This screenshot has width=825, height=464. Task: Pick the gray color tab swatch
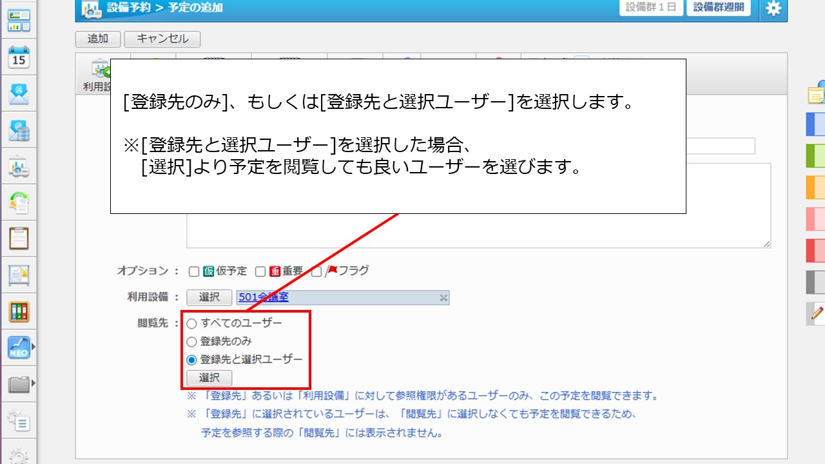(816, 282)
